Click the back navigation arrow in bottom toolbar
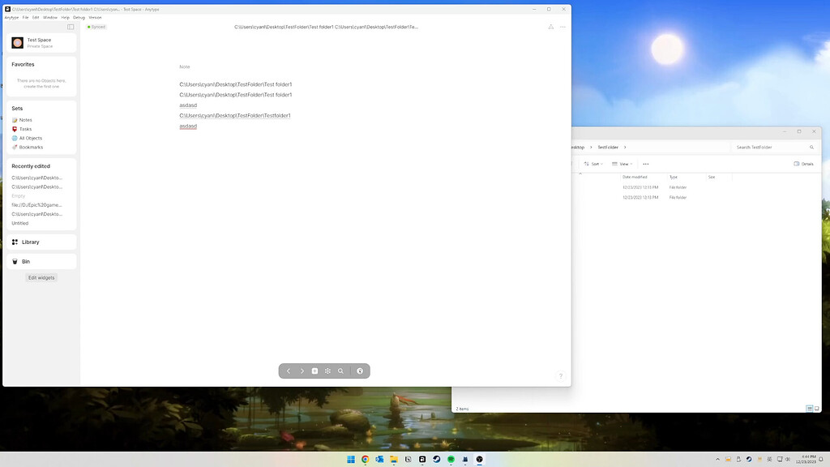Image resolution: width=830 pixels, height=467 pixels. tap(289, 371)
